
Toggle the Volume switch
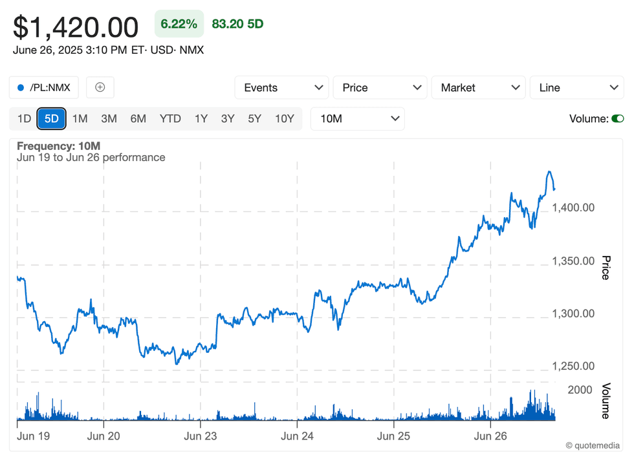click(617, 118)
